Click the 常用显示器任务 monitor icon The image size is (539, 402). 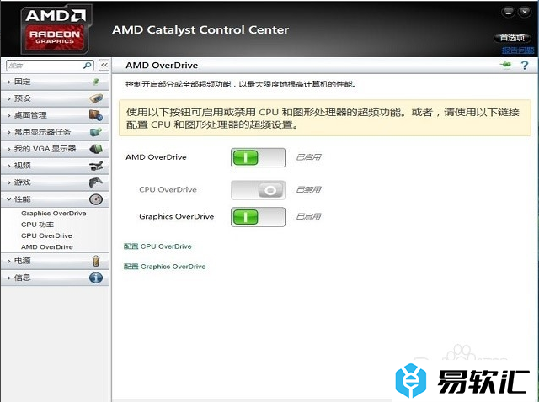click(x=96, y=132)
